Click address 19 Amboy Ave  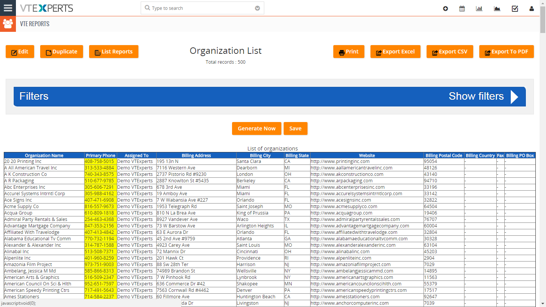(172, 194)
